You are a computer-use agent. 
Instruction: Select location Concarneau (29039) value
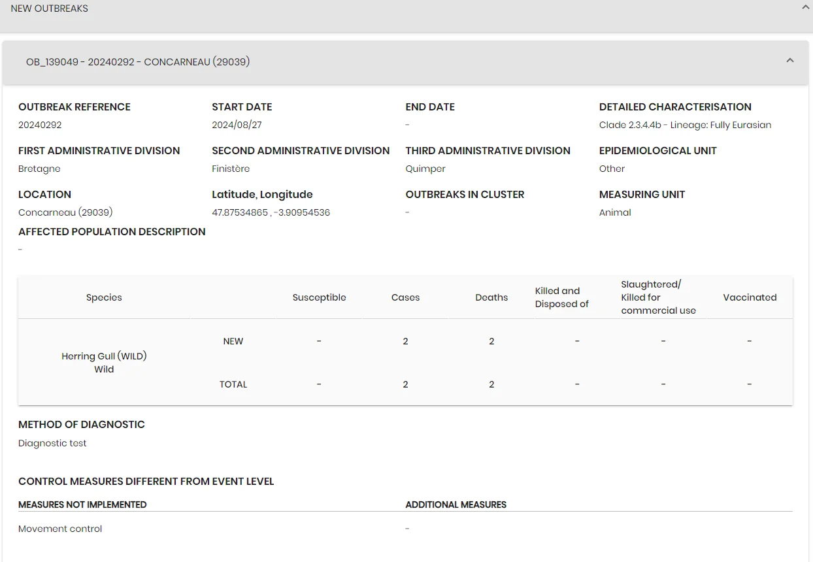pyautogui.click(x=65, y=212)
